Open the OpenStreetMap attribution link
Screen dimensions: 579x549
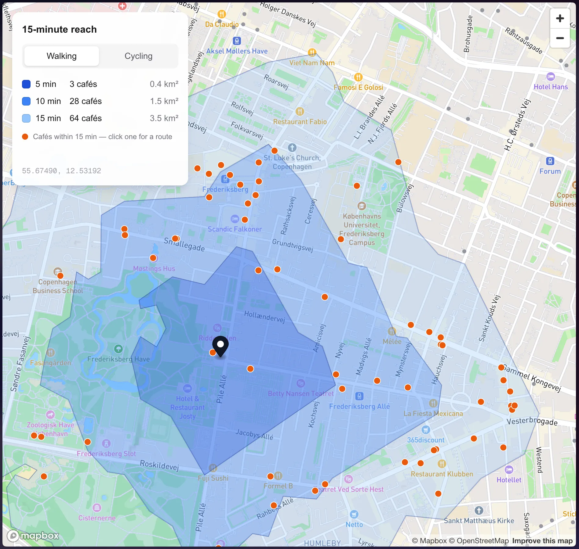pos(479,541)
